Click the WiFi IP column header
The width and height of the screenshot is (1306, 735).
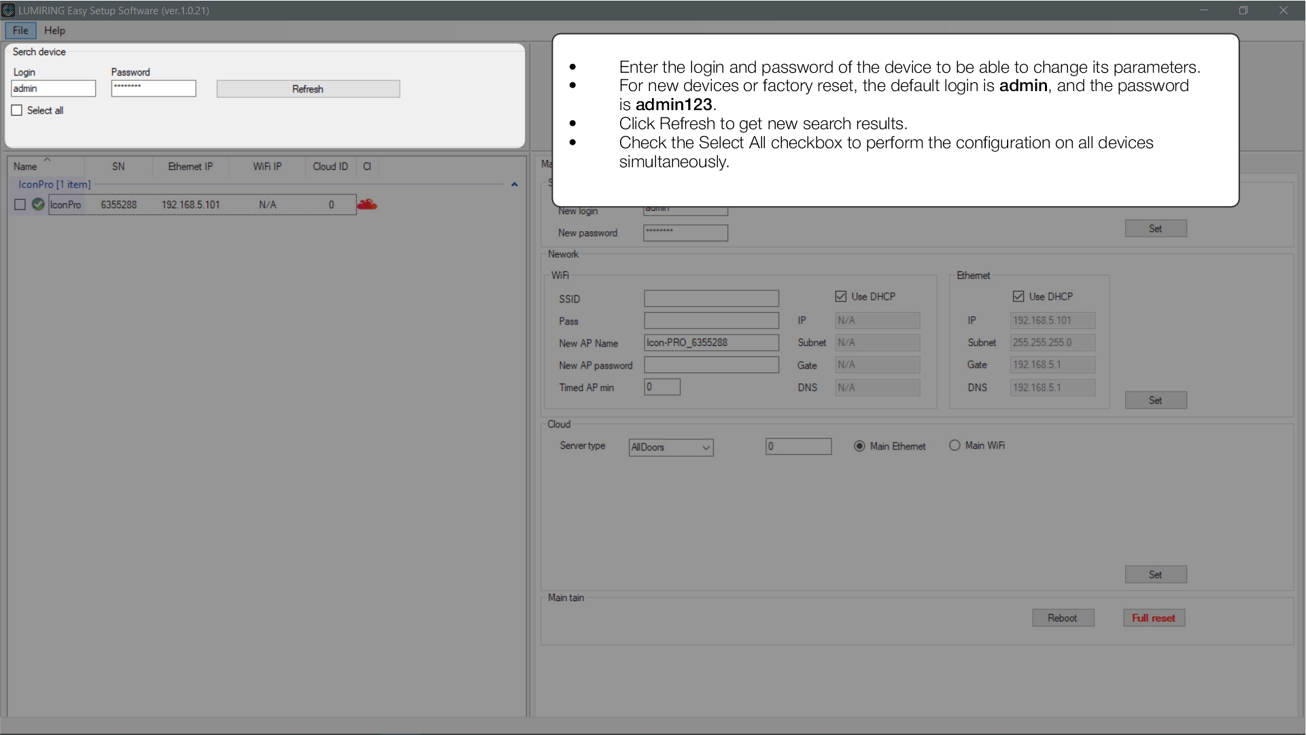[x=267, y=167]
